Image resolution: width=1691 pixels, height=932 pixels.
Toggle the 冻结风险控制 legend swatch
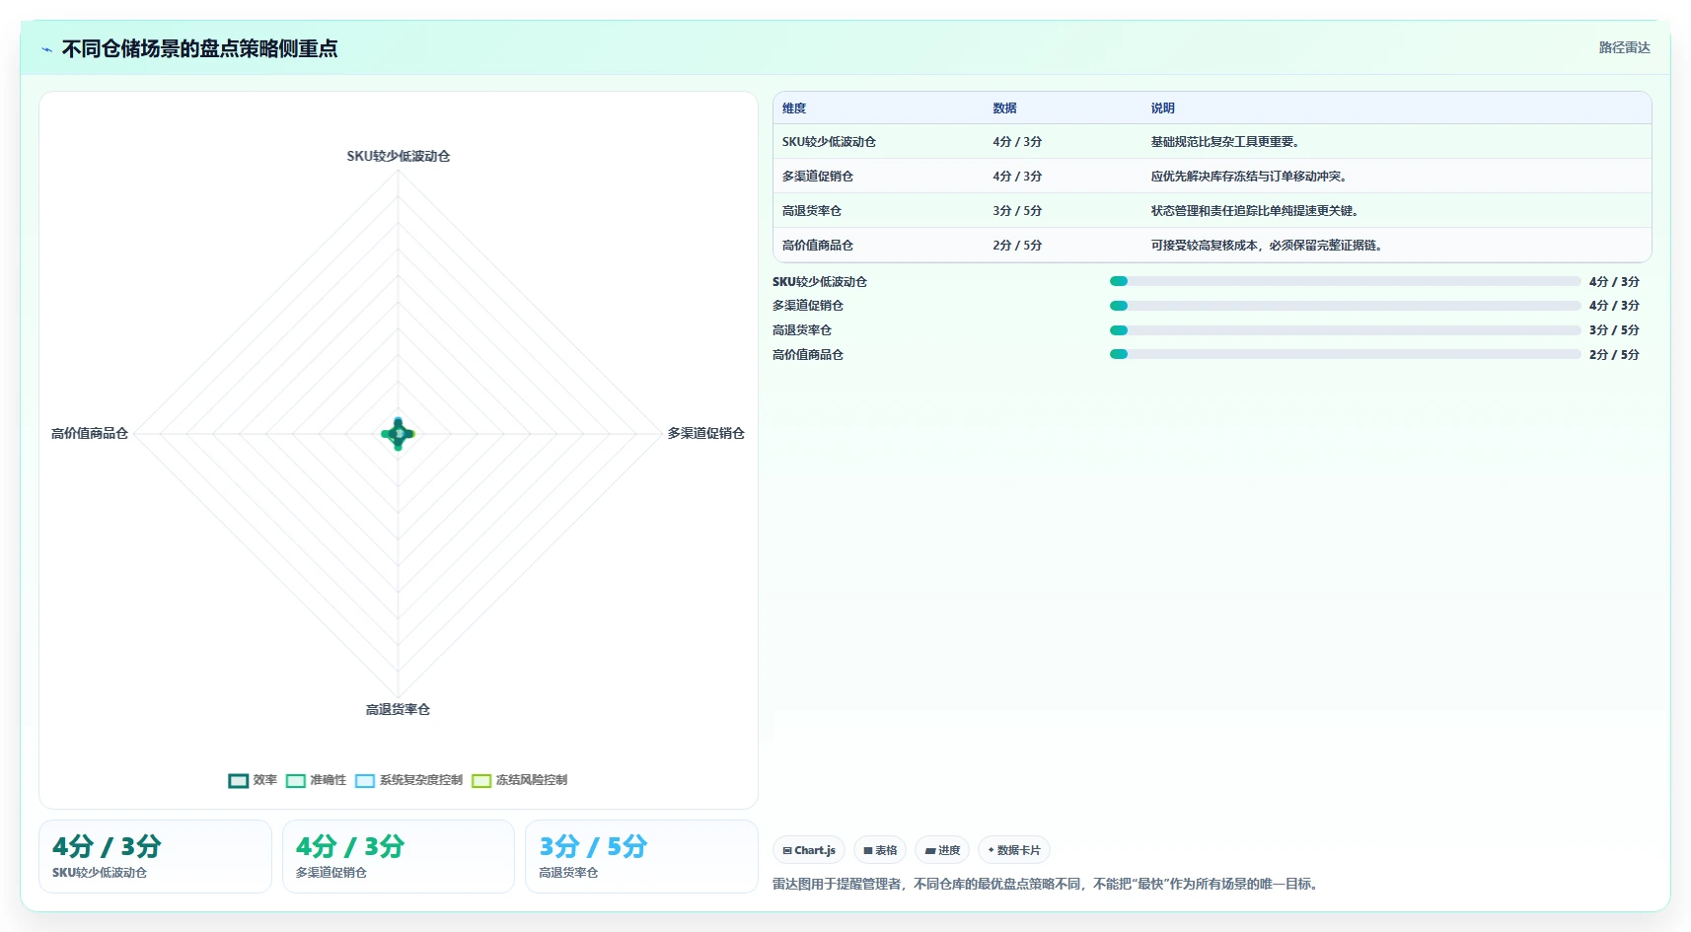481,780
